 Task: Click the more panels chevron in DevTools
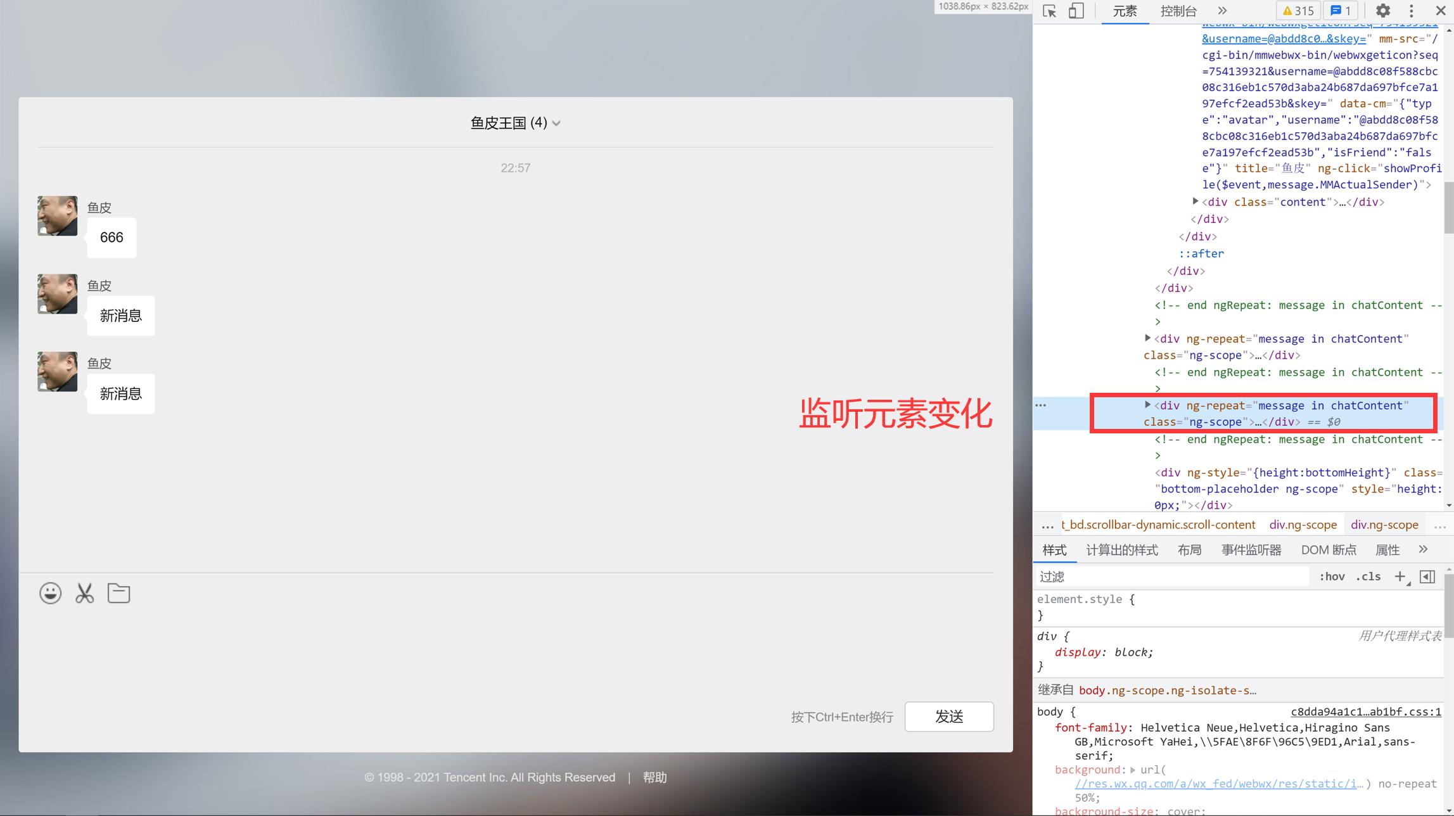(x=1221, y=11)
